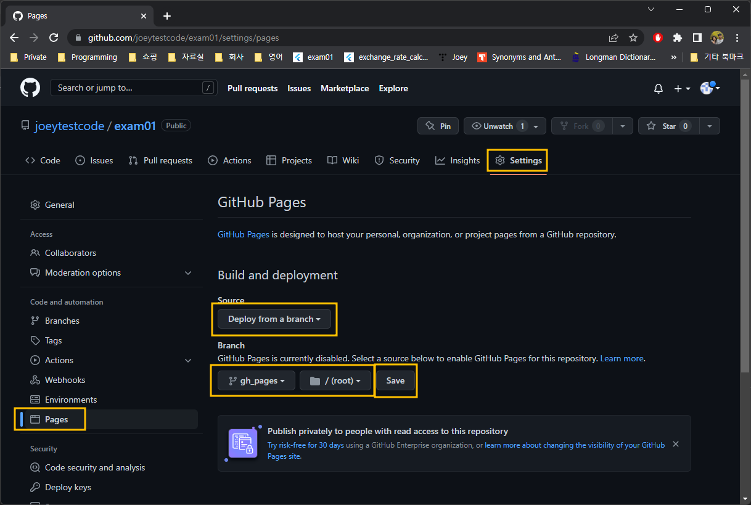Open a new browser tab
The height and width of the screenshot is (505, 751).
point(166,16)
